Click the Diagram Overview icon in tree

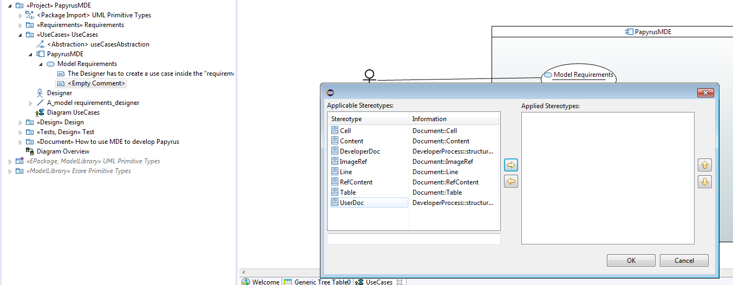(30, 151)
